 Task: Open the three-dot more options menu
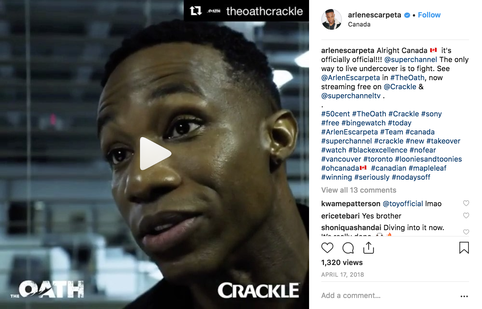[464, 296]
